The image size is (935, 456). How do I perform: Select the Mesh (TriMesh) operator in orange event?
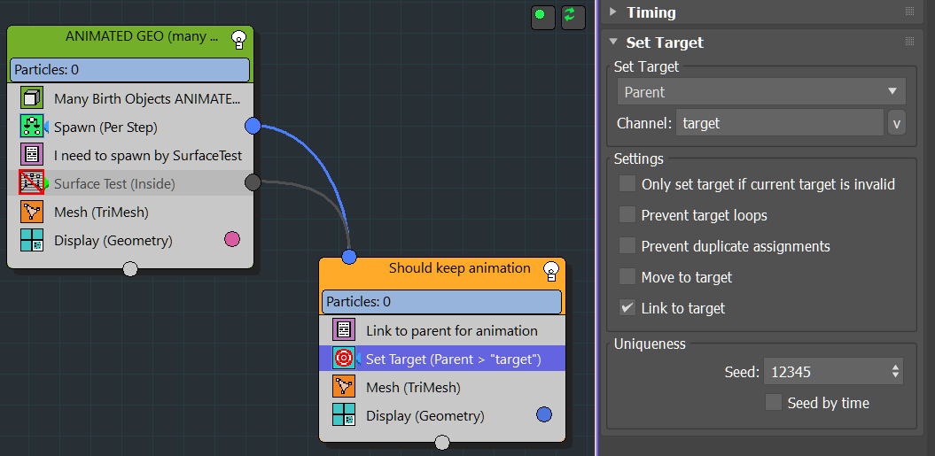[413, 387]
